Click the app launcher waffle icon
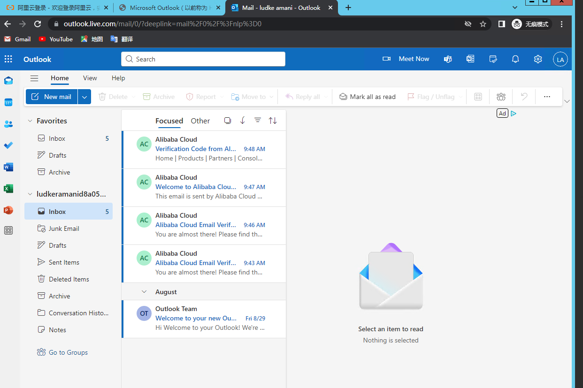 click(8, 59)
